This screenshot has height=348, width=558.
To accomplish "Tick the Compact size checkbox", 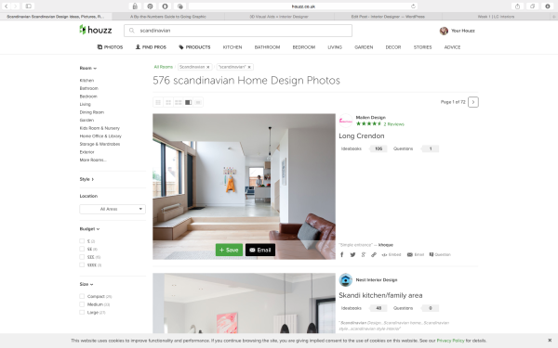I will 82,296.
